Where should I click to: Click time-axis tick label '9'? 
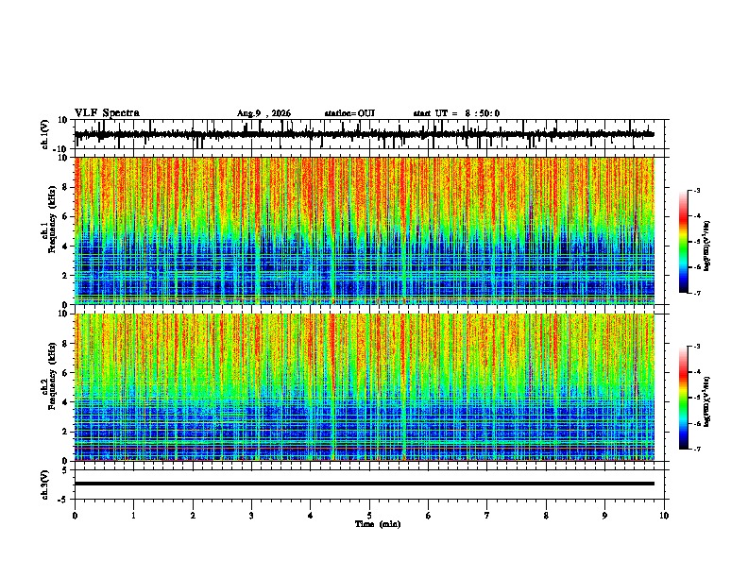tap(604, 516)
